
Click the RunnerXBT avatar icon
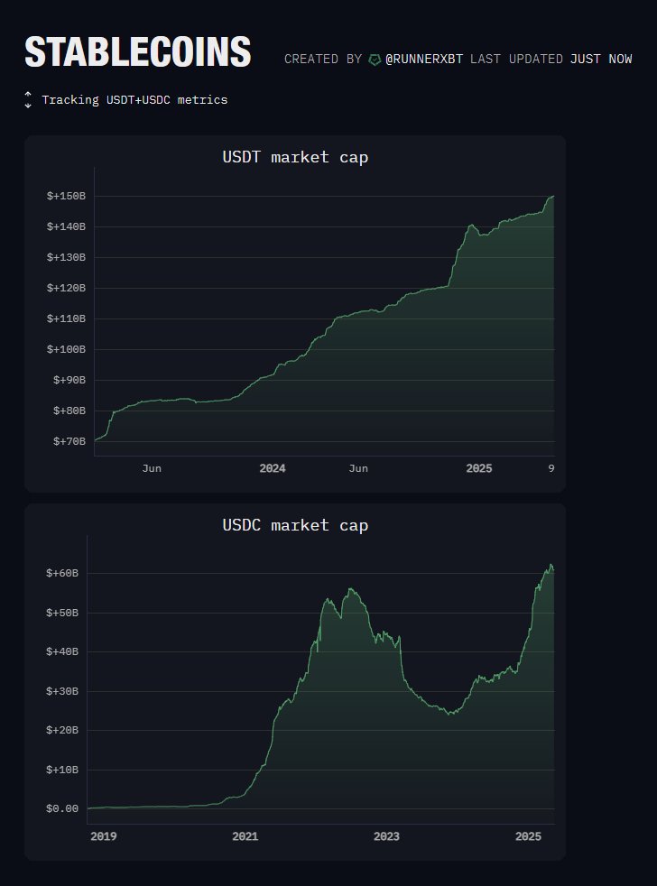pos(375,60)
